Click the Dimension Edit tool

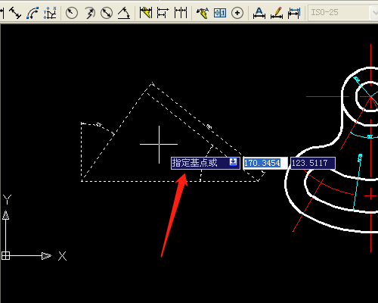coord(259,13)
